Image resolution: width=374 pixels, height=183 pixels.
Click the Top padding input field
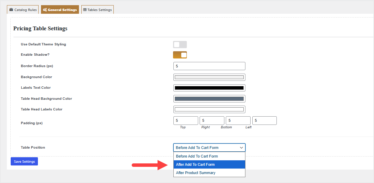[185, 120]
